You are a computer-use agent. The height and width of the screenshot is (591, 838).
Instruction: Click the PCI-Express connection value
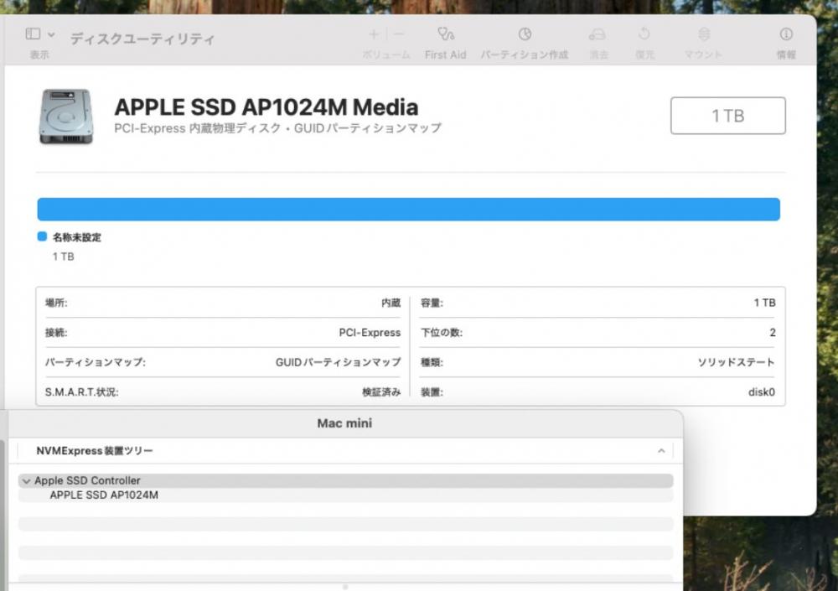click(370, 333)
